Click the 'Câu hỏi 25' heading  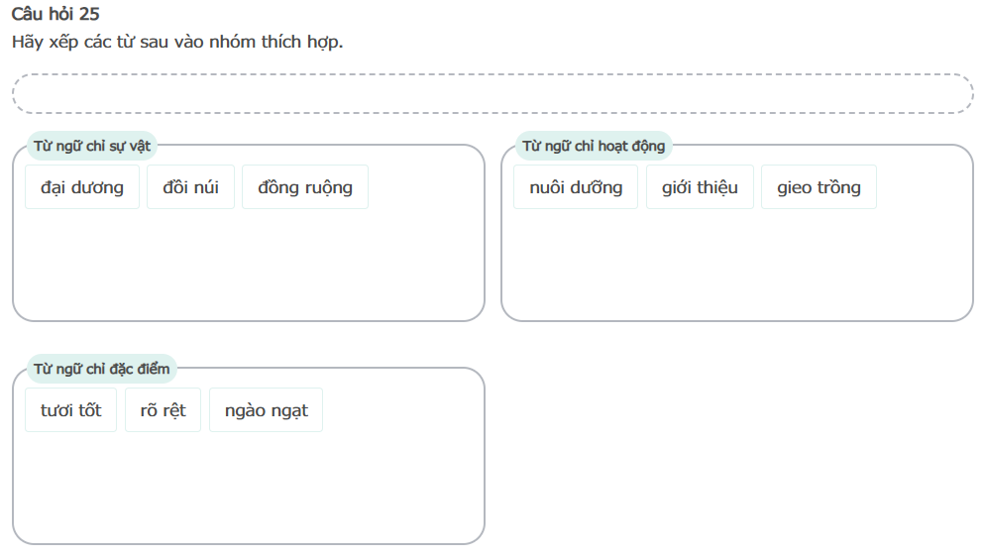click(x=55, y=15)
